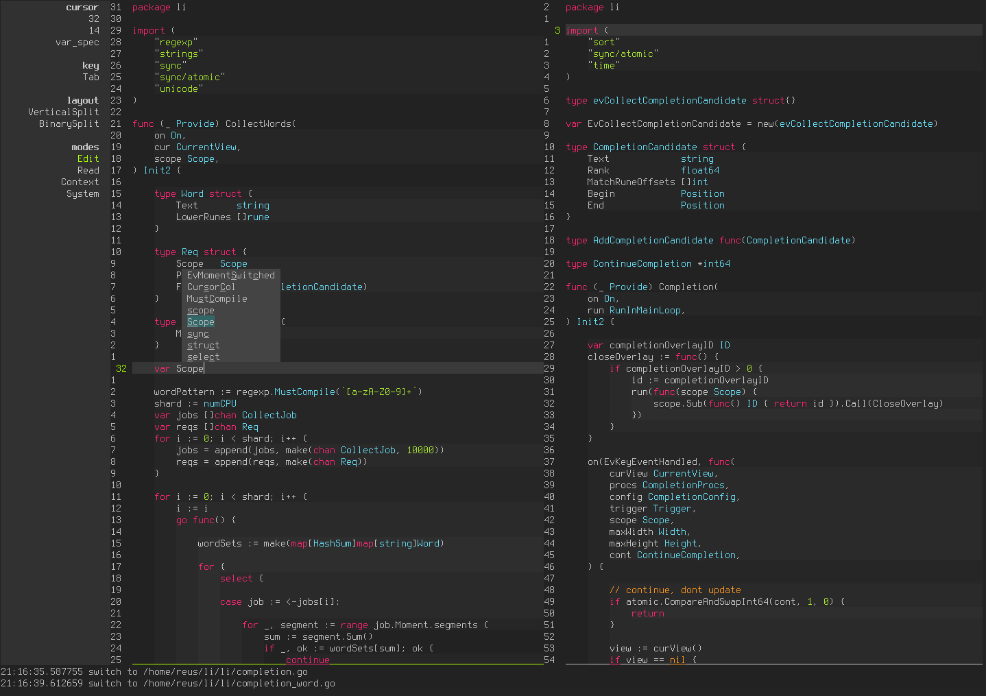The height and width of the screenshot is (696, 986).
Task: Click Init2 in left pane
Action: point(156,170)
